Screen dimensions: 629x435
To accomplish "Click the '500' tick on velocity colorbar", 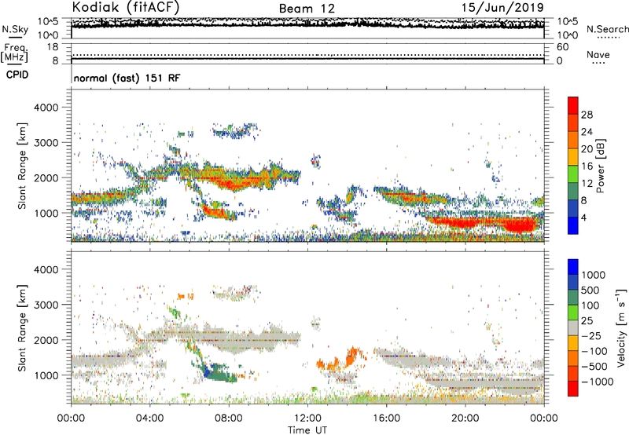I will pyautogui.click(x=590, y=291).
